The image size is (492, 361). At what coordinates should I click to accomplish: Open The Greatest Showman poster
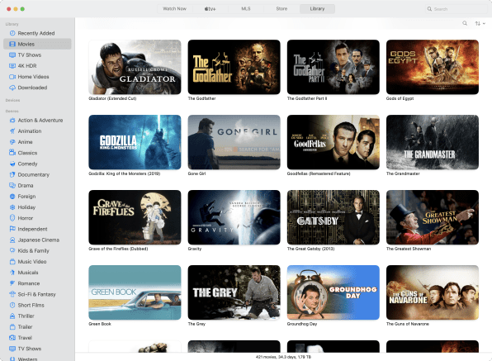[x=433, y=217]
